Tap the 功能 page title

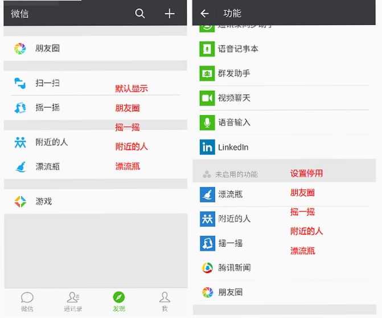click(232, 14)
